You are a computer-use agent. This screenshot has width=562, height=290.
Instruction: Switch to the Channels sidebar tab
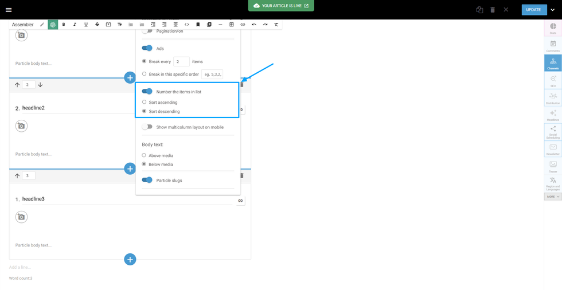553,63
